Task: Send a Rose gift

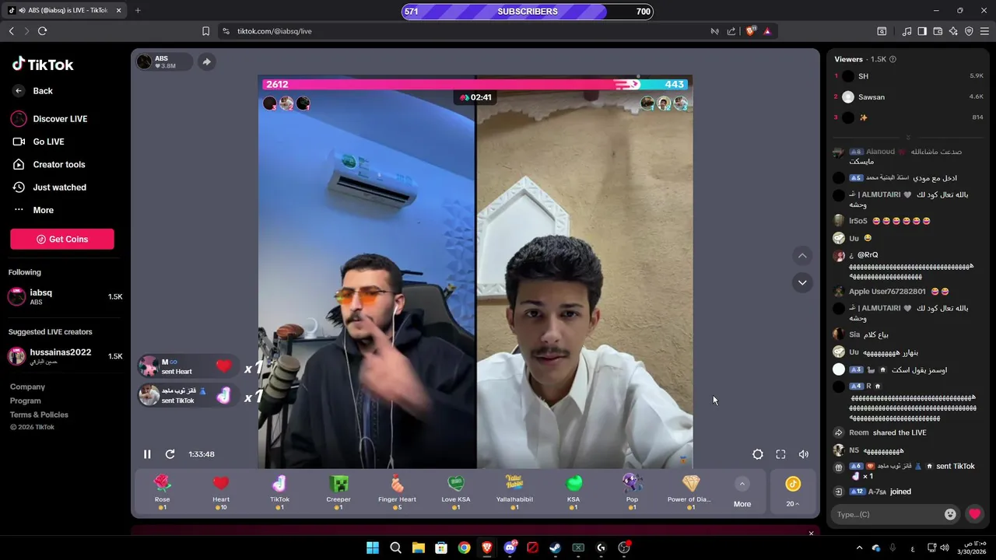Action: point(162,492)
